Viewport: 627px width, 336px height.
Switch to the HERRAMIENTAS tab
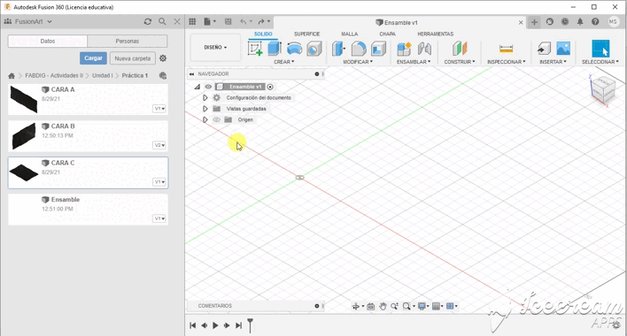(x=436, y=34)
